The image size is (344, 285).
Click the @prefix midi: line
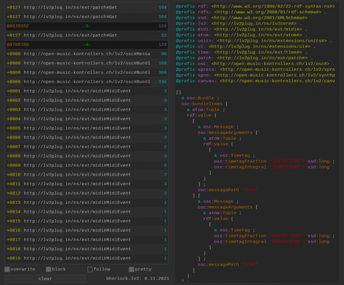click(242, 29)
